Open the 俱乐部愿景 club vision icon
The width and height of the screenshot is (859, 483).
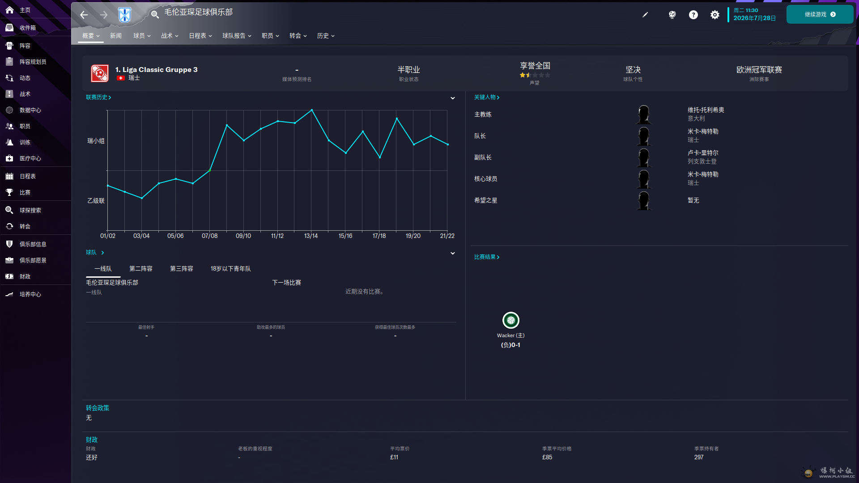[9, 260]
